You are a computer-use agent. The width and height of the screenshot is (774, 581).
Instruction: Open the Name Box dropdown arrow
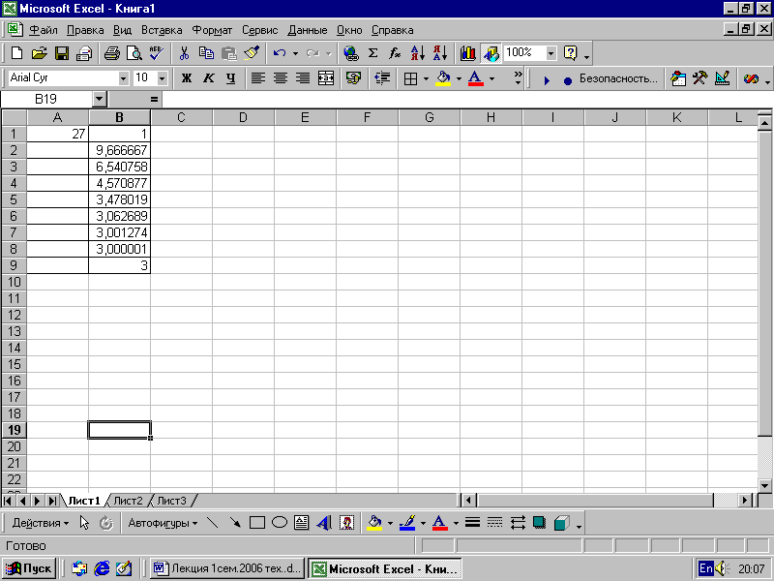[100, 100]
